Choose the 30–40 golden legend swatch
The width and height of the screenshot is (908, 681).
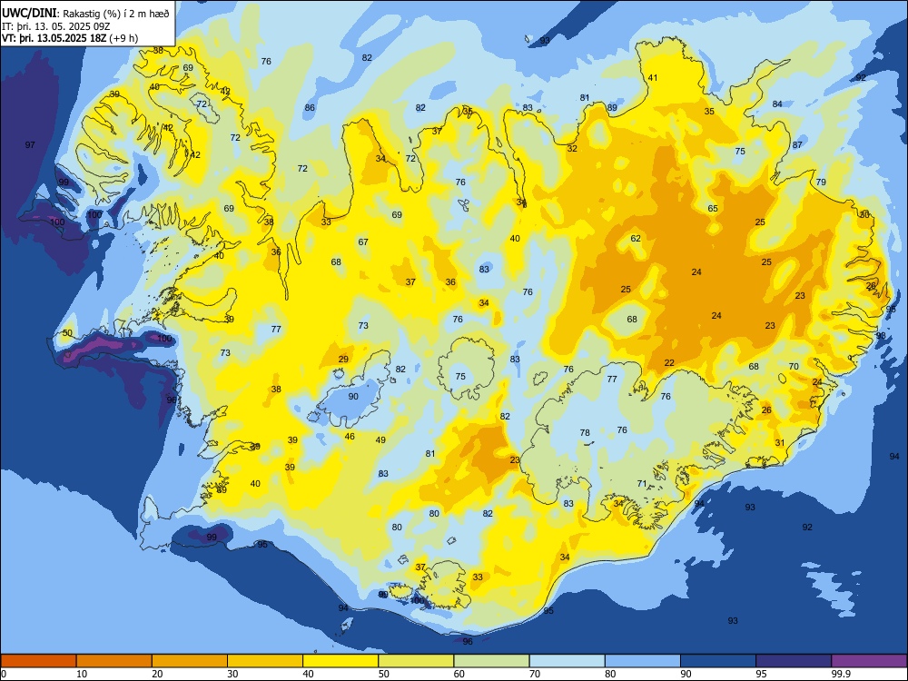click(265, 661)
